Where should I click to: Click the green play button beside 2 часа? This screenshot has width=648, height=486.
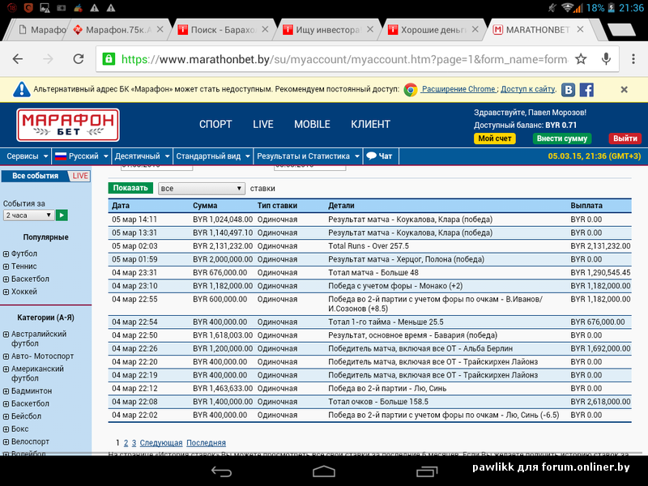tap(62, 215)
